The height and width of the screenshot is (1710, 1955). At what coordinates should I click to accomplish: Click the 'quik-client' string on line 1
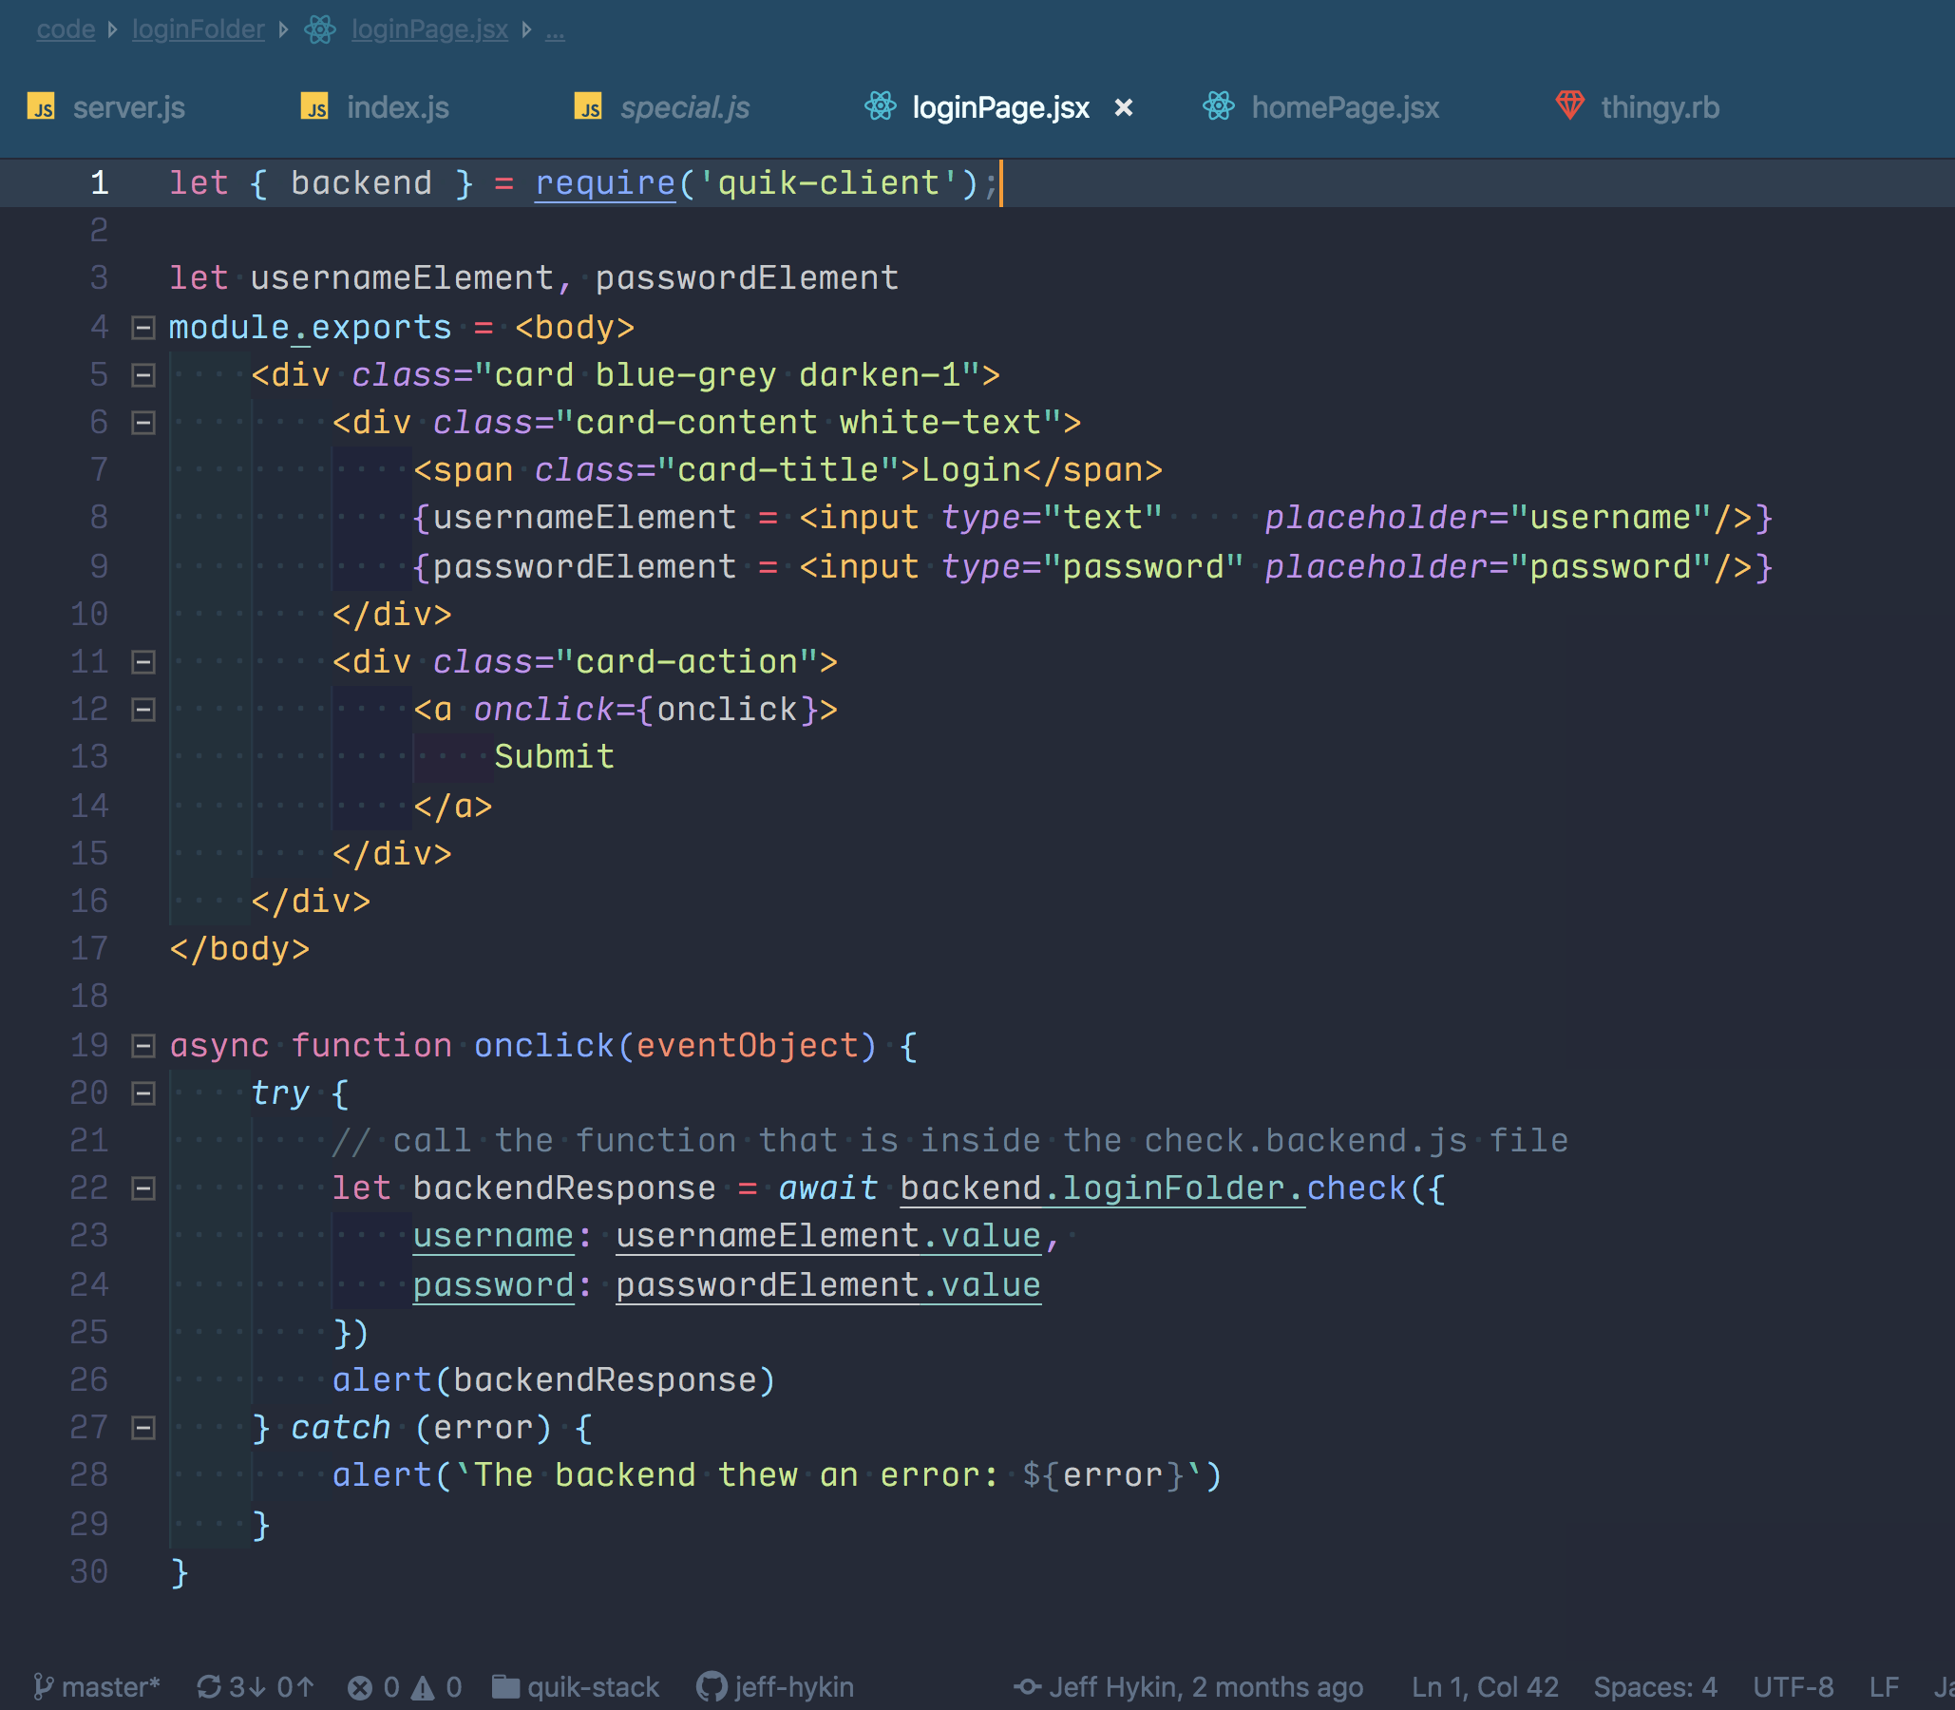pos(829,183)
